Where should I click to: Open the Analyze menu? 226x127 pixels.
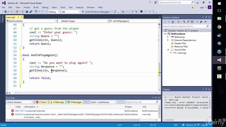[79, 7]
